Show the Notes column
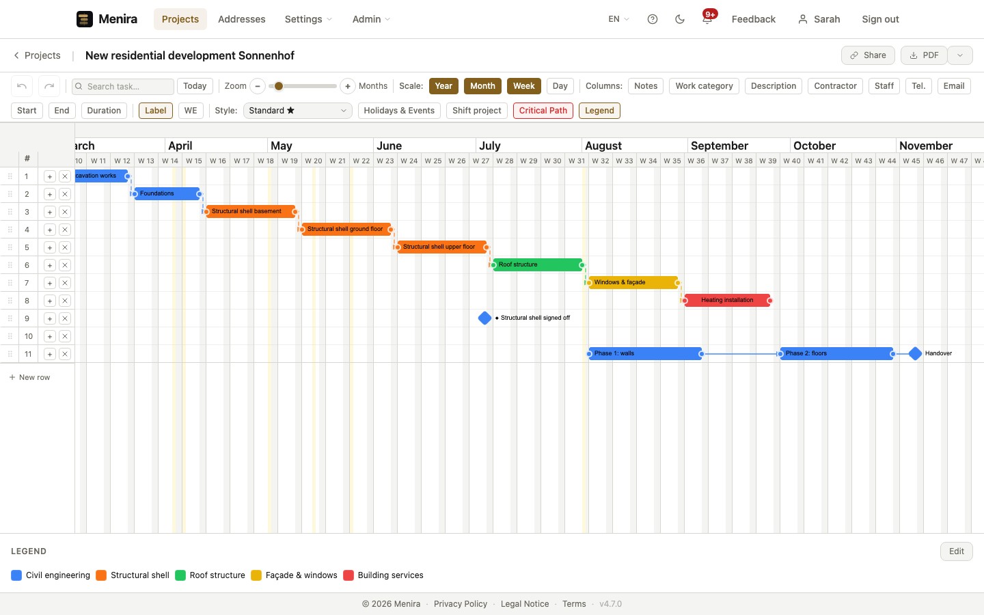 (646, 86)
